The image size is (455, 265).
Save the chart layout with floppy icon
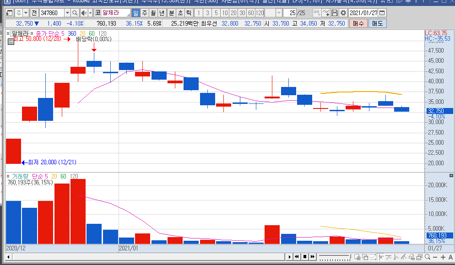[x=335, y=13]
